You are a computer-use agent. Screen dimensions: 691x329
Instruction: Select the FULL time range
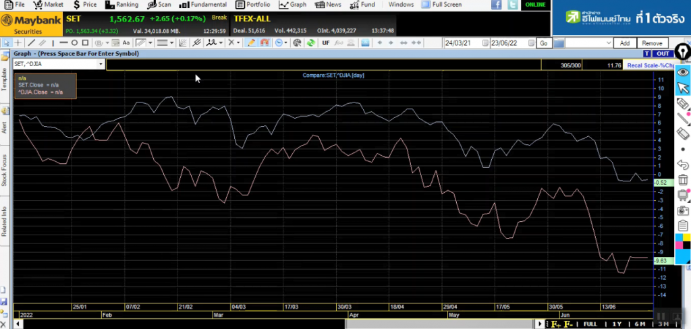click(590, 324)
